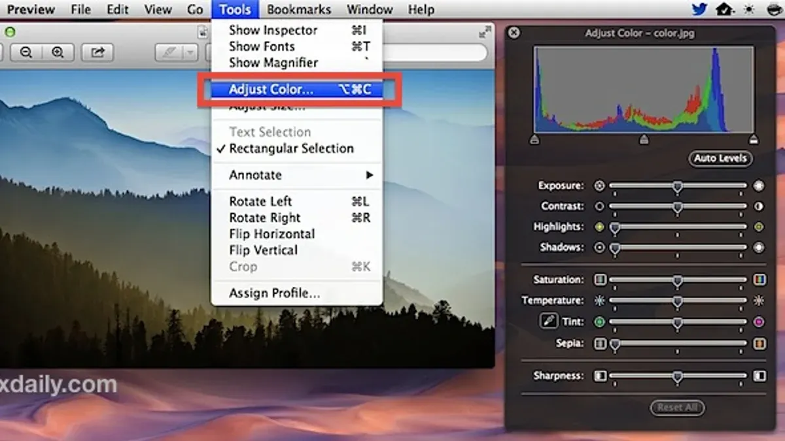Expand the Annotate submenu

(x=297, y=175)
